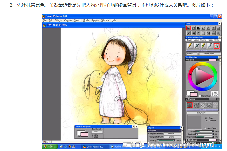Select the Lasso tool
The height and width of the screenshot is (151, 227).
point(203,28)
